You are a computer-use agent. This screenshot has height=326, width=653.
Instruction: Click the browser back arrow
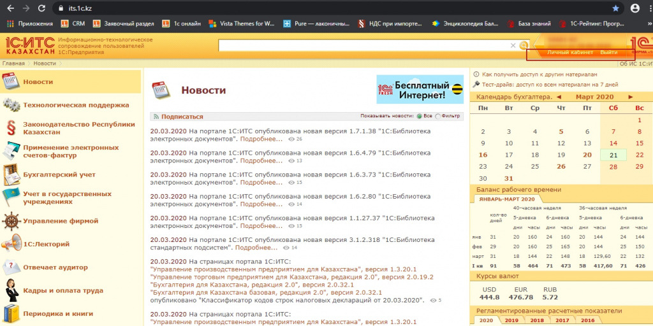tap(10, 8)
